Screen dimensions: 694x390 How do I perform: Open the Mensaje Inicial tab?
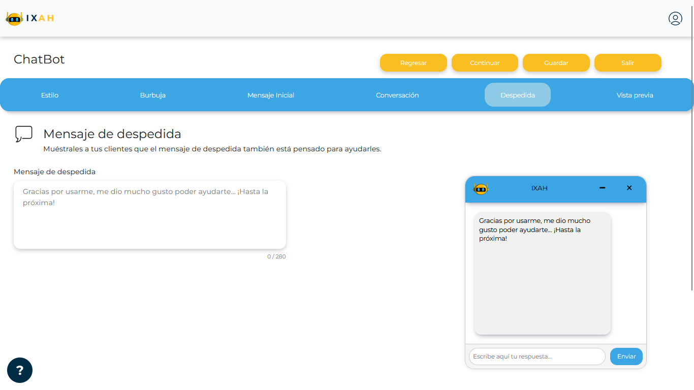click(271, 95)
